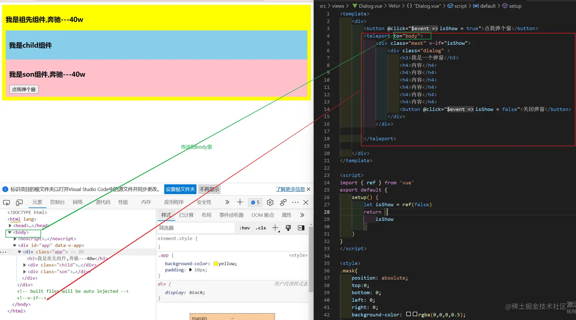Click the Dialog.vue breadcrumb item
The image size is (576, 320).
(370, 6)
